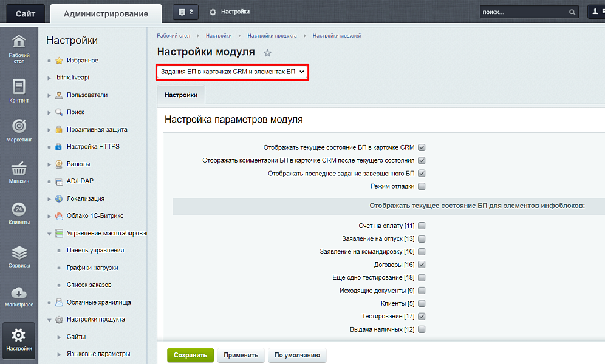Open the Маркетинг section in sidebar
Screen dimensions: 605x364
(19, 129)
